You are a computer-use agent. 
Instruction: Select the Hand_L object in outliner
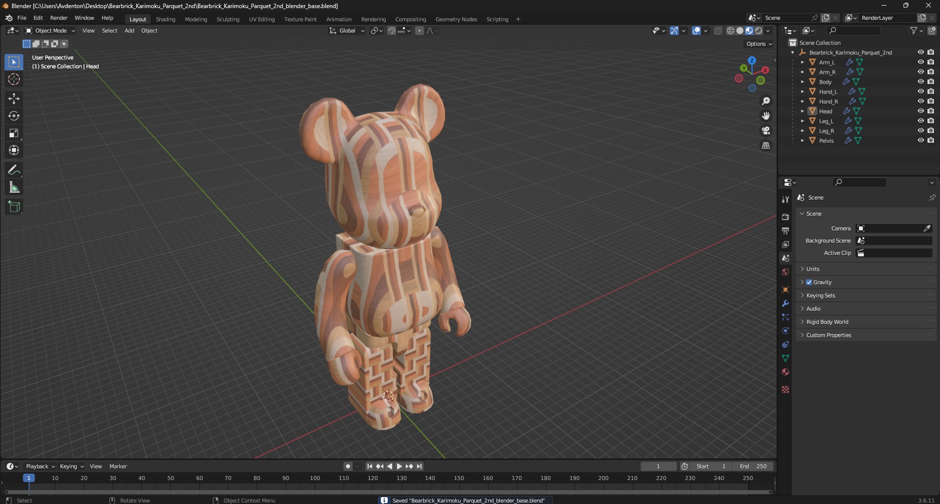click(x=828, y=92)
